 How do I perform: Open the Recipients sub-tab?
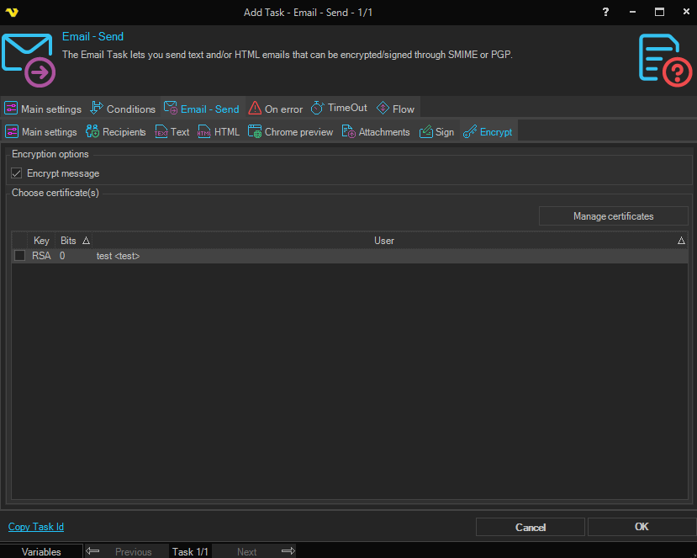(116, 132)
